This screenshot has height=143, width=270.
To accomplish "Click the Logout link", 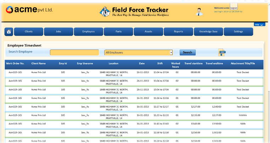I will pyautogui.click(x=233, y=8).
